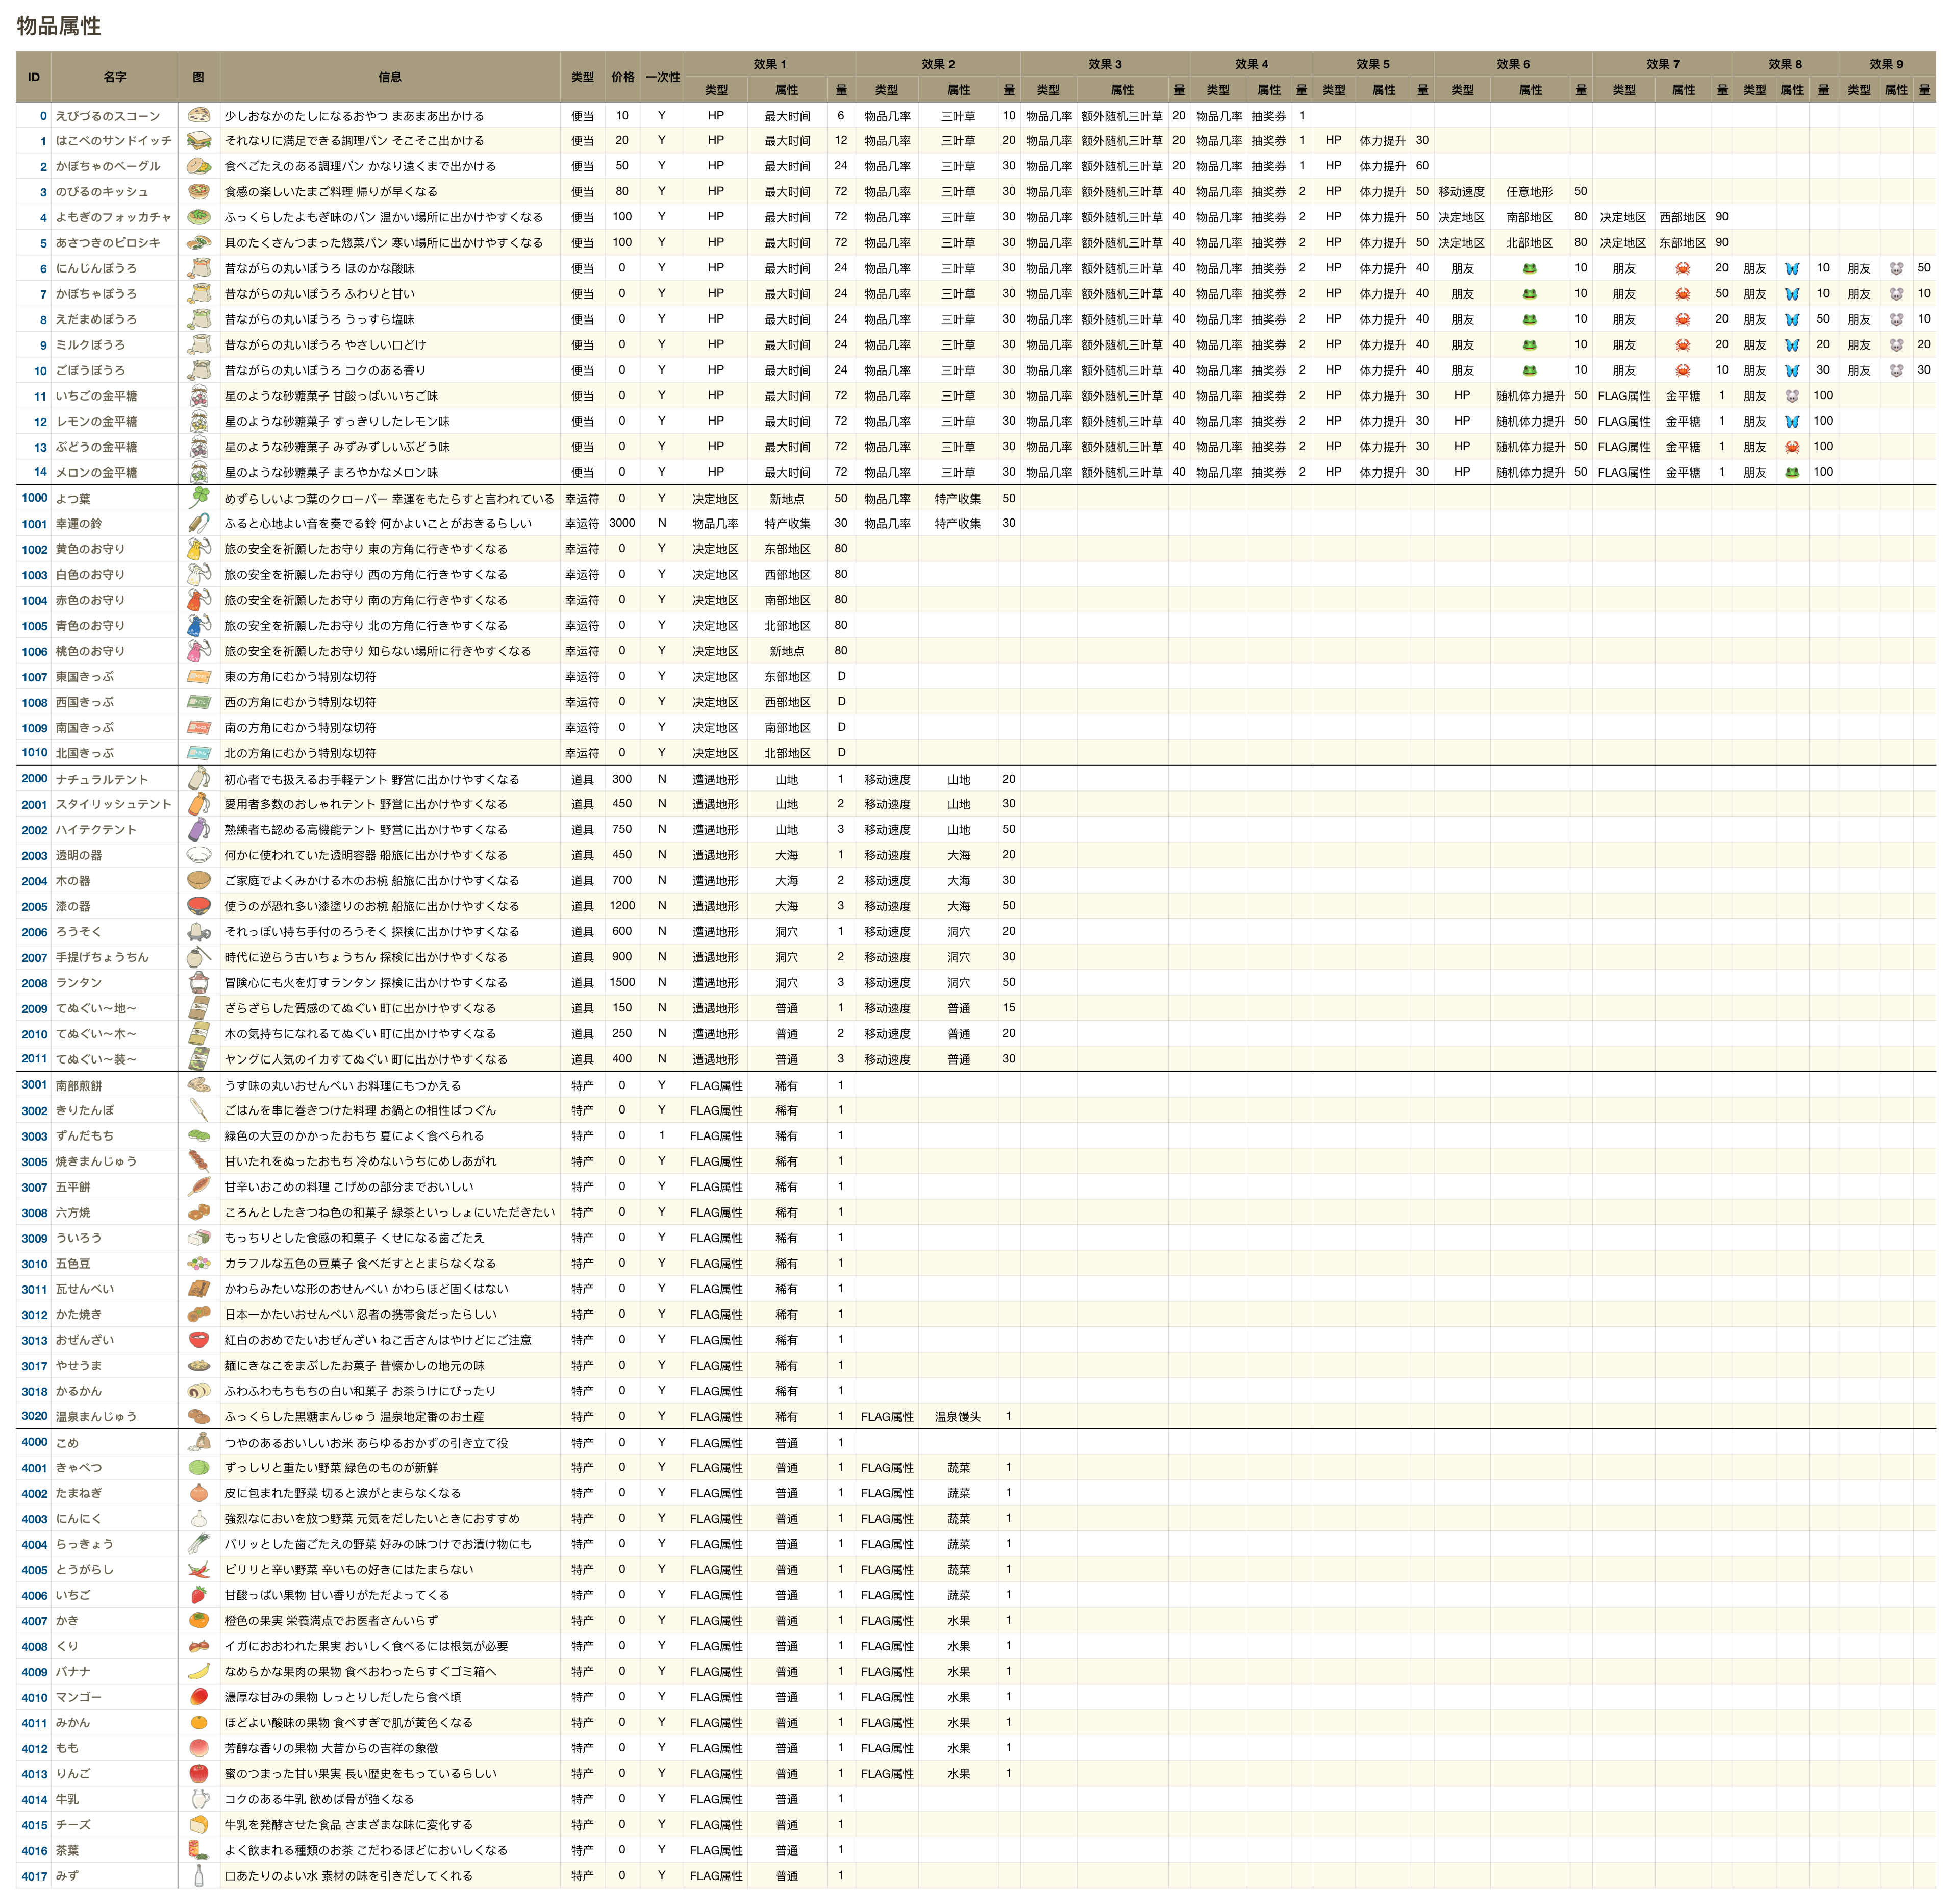Click the 效果 5 group header
The image size is (1952, 1904).
pyautogui.click(x=1373, y=64)
